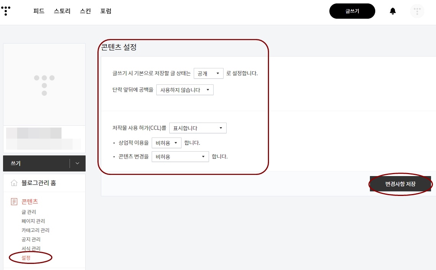Select the 피드 menu item
Screen dimensions: 436x270
(39, 11)
